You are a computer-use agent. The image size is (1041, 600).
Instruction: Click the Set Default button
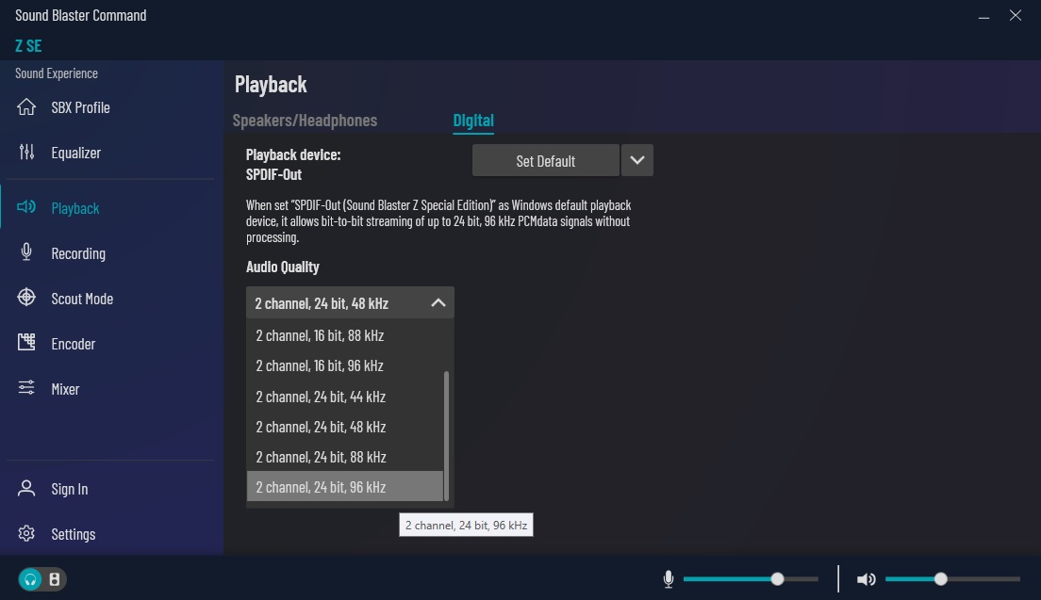coord(546,160)
